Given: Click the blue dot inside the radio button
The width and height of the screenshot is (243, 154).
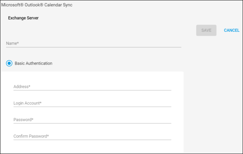Looking at the screenshot, I should point(9,63).
